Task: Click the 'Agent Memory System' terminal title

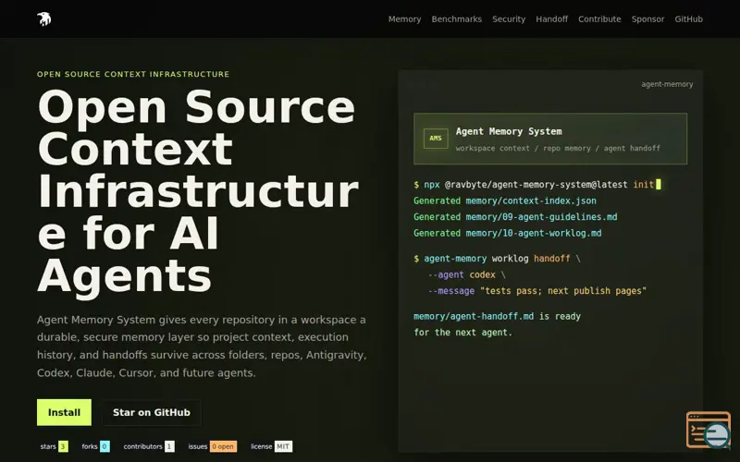Action: [509, 131]
